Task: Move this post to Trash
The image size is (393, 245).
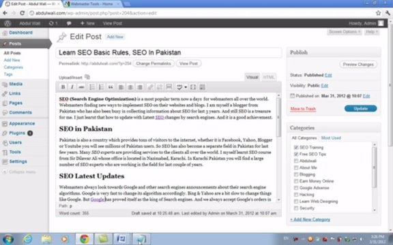Action: tap(303, 109)
